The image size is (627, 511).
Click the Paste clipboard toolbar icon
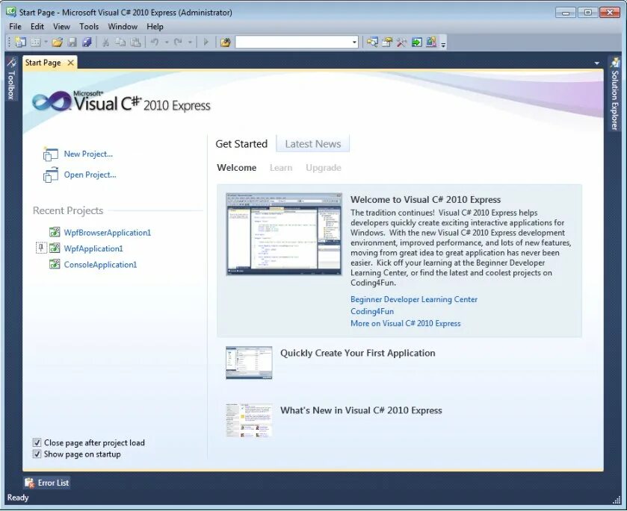coord(136,42)
